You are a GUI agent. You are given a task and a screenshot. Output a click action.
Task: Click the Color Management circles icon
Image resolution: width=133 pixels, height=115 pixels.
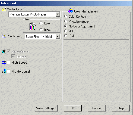[x=71, y=11]
